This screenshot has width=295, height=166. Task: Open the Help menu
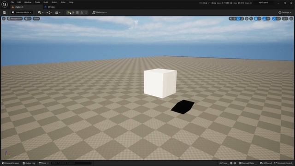point(71,2)
